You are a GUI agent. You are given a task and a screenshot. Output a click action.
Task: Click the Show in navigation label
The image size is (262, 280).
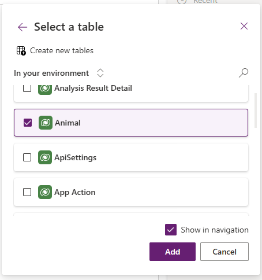pos(215,230)
